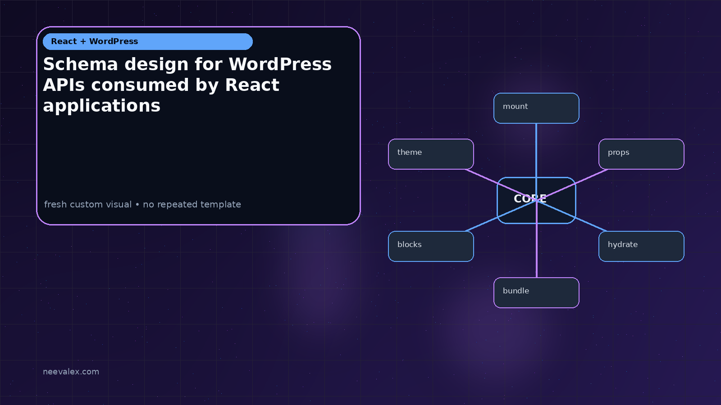Click the React + WordPress badge
The height and width of the screenshot is (405, 721).
[148, 41]
